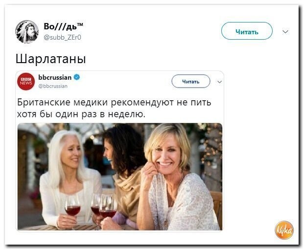Click the orange Nyka watermark logo
Image resolution: width=304 pixels, height=250 pixels.
tap(284, 230)
